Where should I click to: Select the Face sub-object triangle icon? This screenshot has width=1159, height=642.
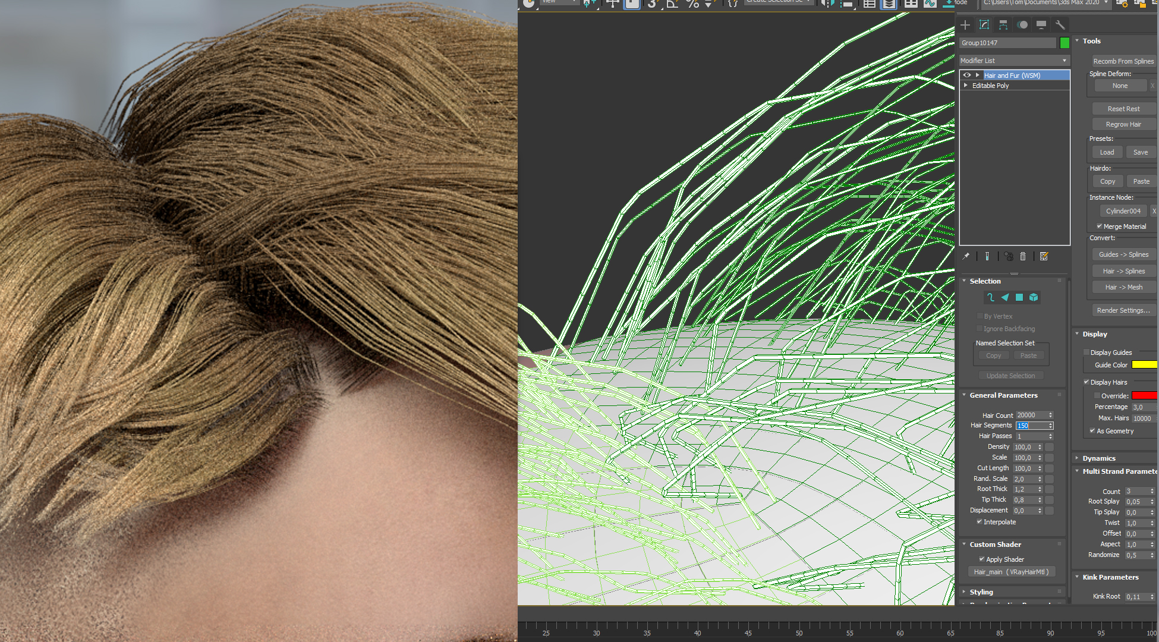[x=1005, y=297]
